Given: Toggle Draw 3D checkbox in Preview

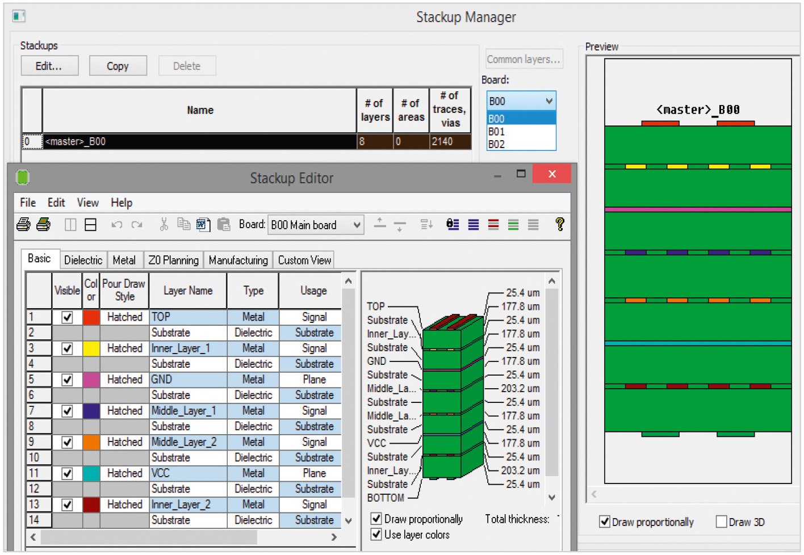Looking at the screenshot, I should pyautogui.click(x=722, y=522).
